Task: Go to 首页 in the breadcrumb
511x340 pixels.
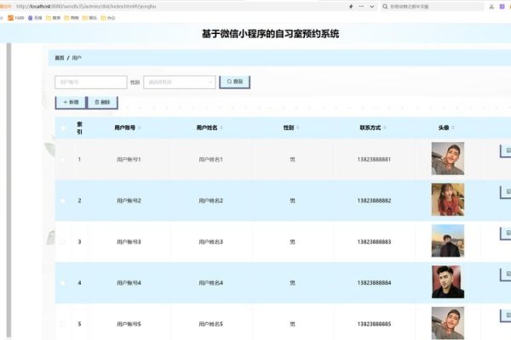Action: tap(60, 58)
